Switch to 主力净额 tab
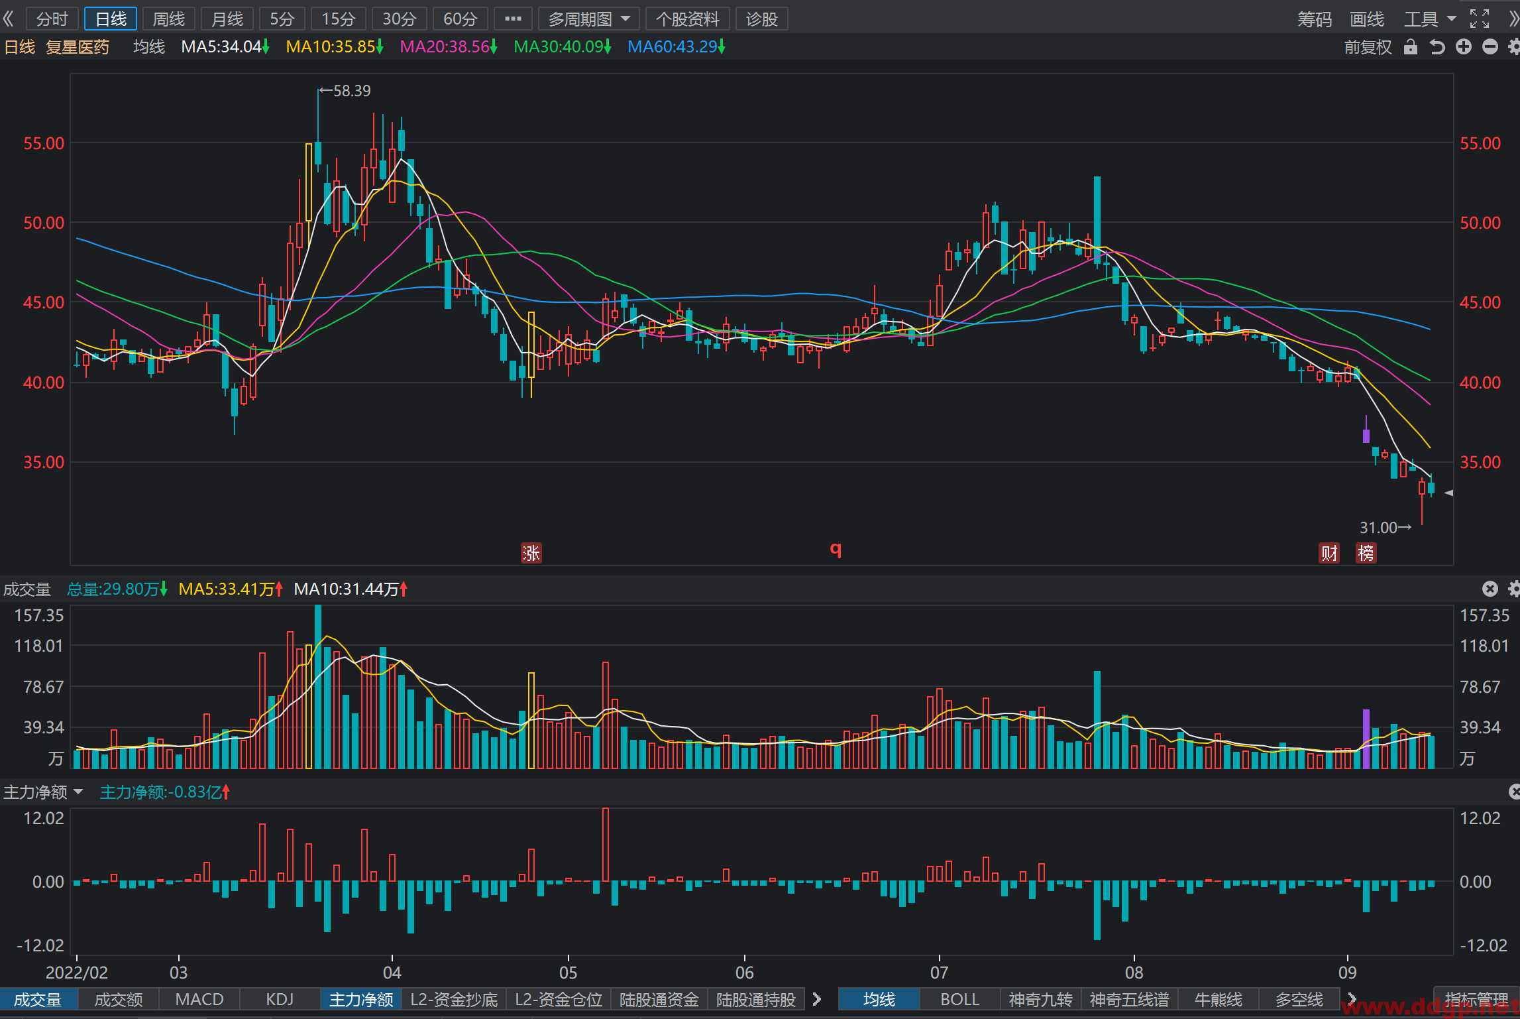 point(361,999)
